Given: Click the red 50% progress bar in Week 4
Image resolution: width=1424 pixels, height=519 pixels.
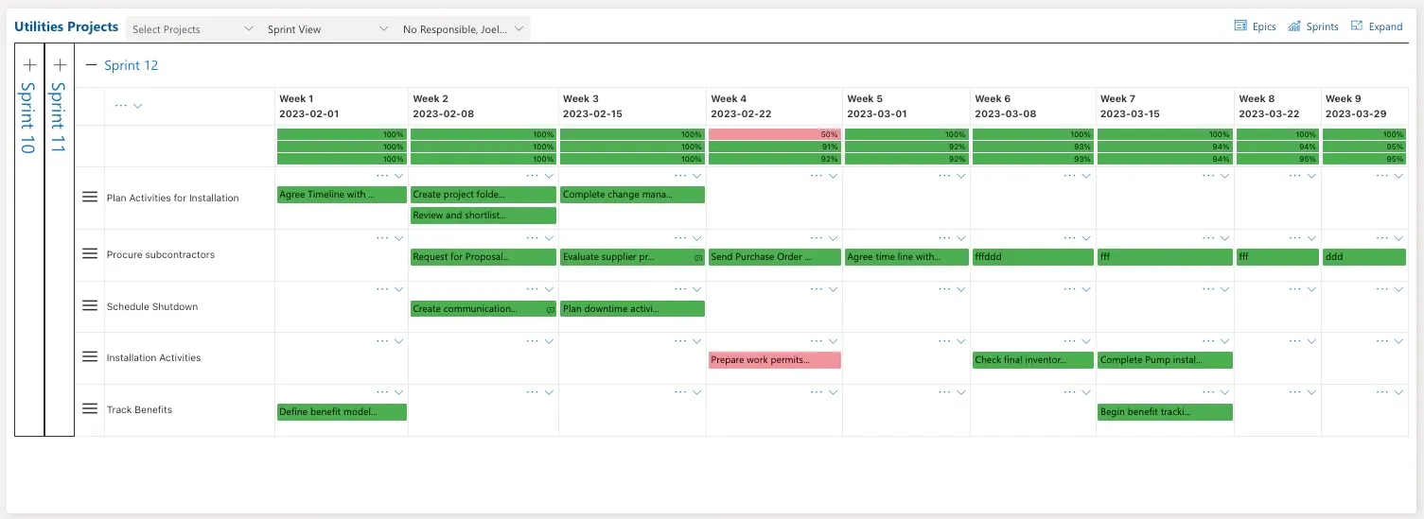Looking at the screenshot, I should [x=774, y=134].
